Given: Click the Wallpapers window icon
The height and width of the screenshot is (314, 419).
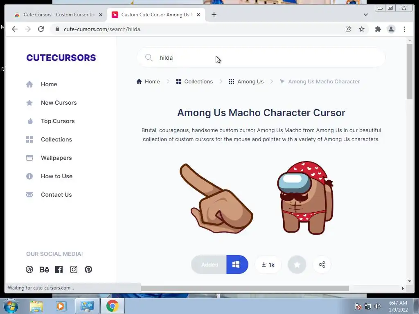Looking at the screenshot, I should click(x=29, y=158).
